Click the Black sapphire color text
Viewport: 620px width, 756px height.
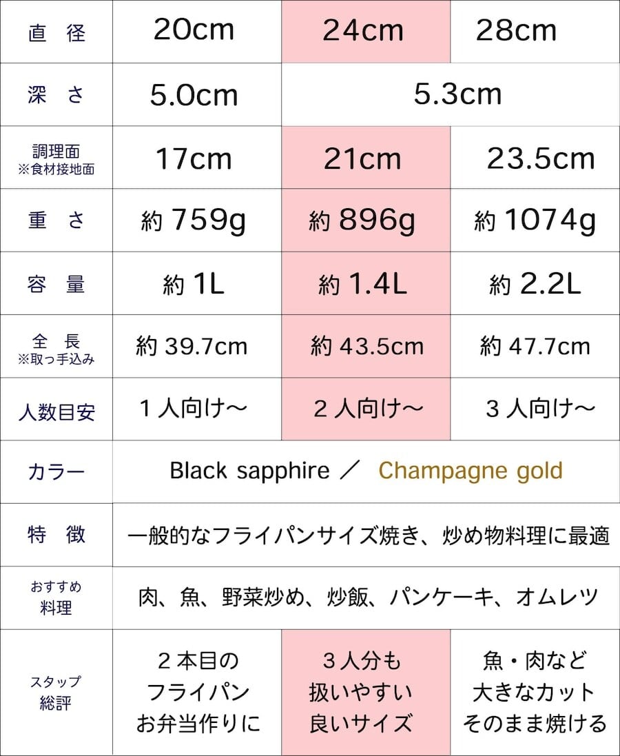click(x=249, y=471)
